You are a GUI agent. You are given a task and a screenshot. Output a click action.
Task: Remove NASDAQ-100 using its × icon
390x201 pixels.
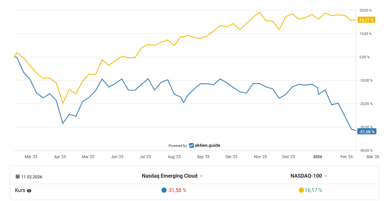[x=326, y=176]
